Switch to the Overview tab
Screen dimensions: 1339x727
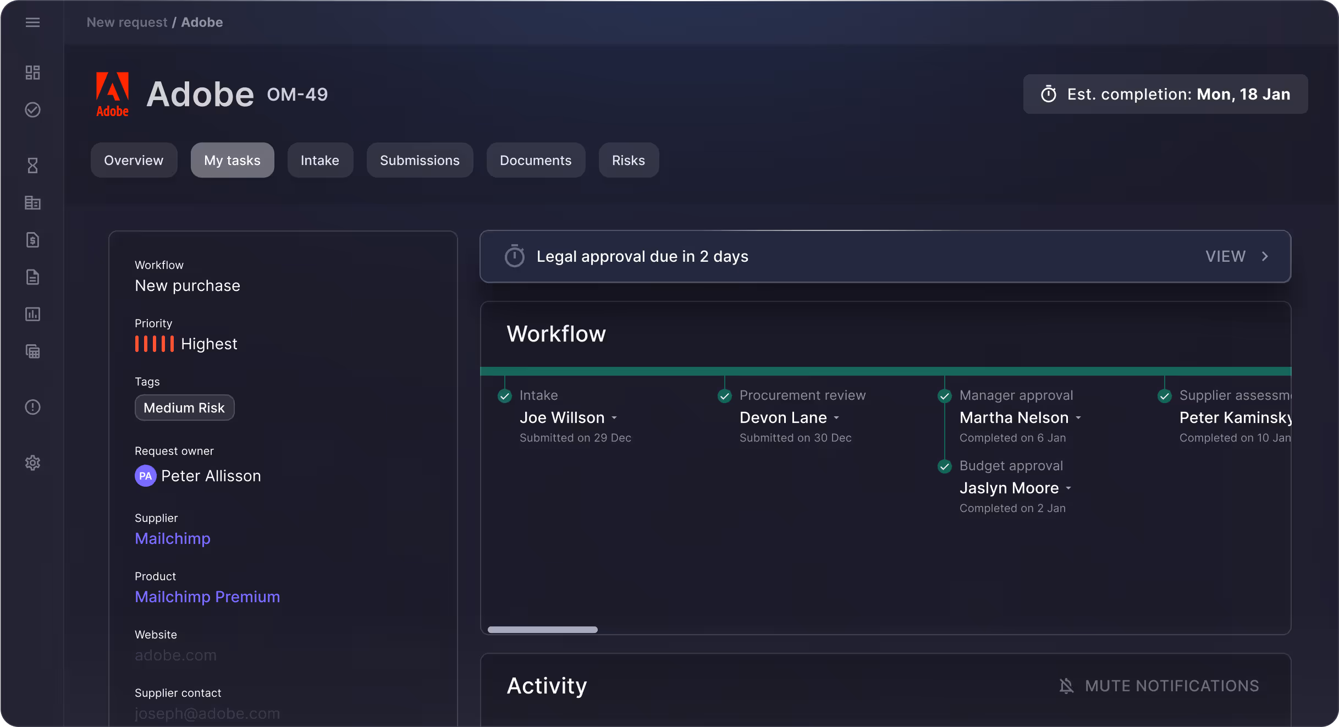click(134, 160)
